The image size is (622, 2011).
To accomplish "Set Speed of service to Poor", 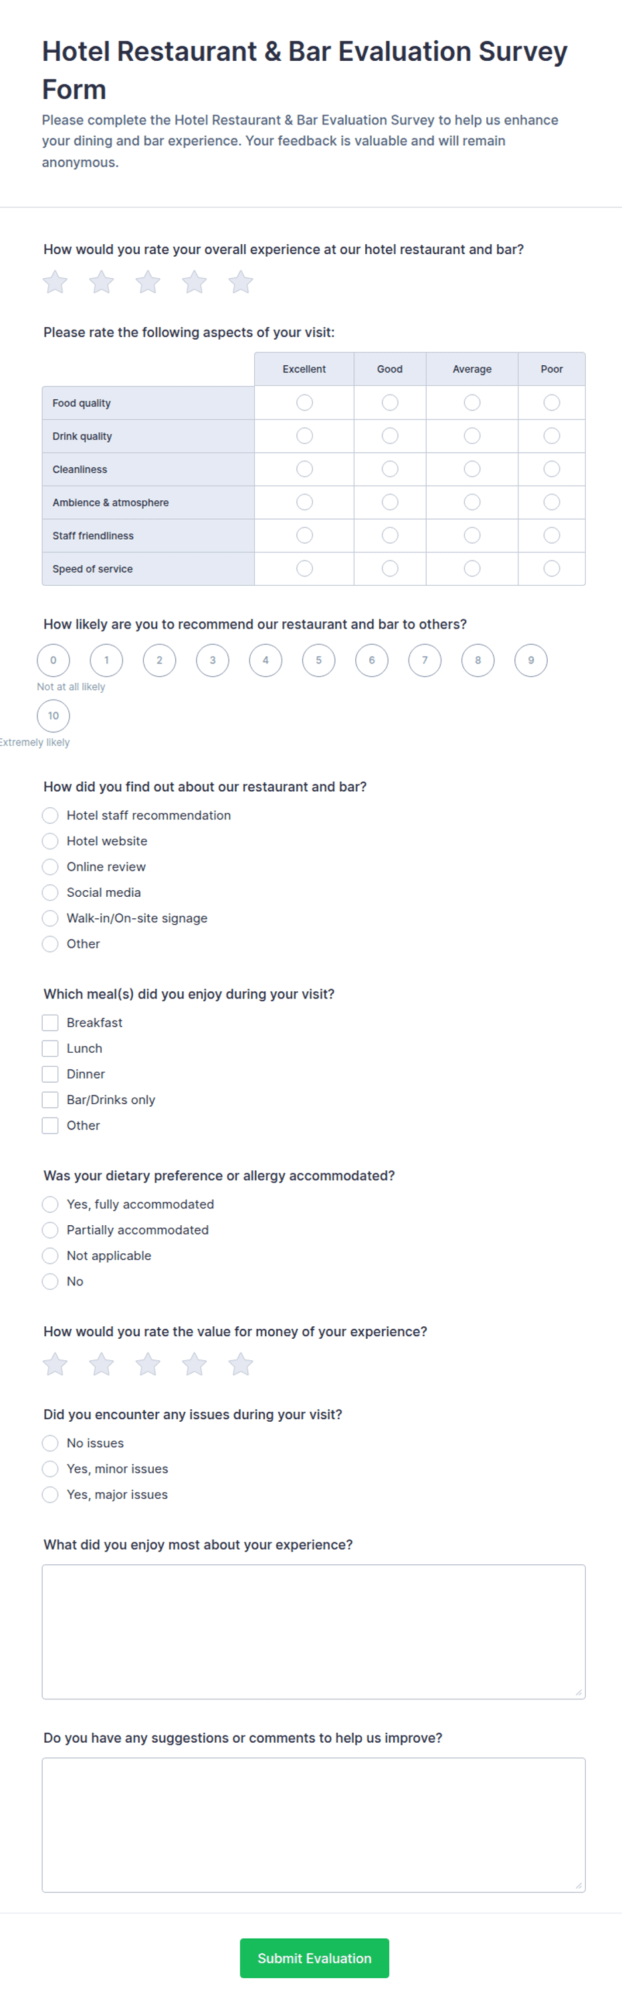I will tap(552, 568).
